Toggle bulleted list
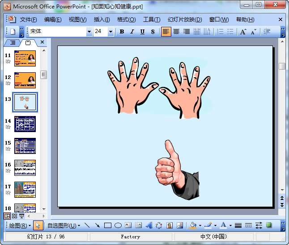Viewport: 289px width, 245px height. (x=230, y=32)
